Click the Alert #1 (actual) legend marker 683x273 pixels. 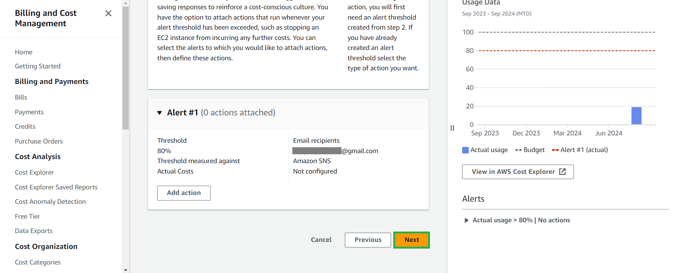tap(555, 150)
